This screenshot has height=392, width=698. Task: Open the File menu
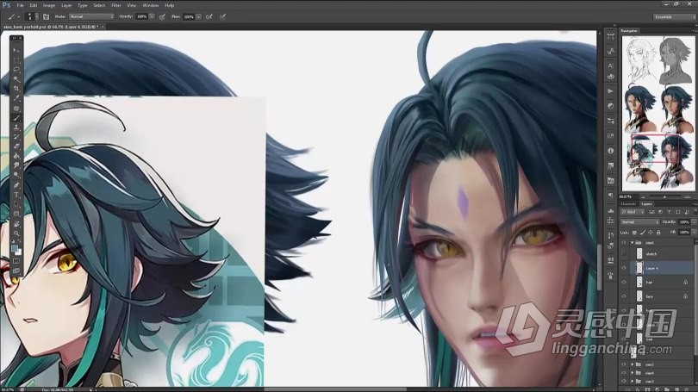coord(20,5)
